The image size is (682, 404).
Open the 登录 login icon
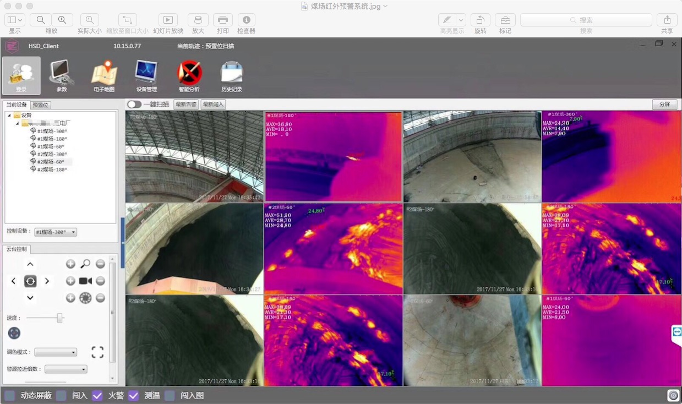(x=21, y=75)
